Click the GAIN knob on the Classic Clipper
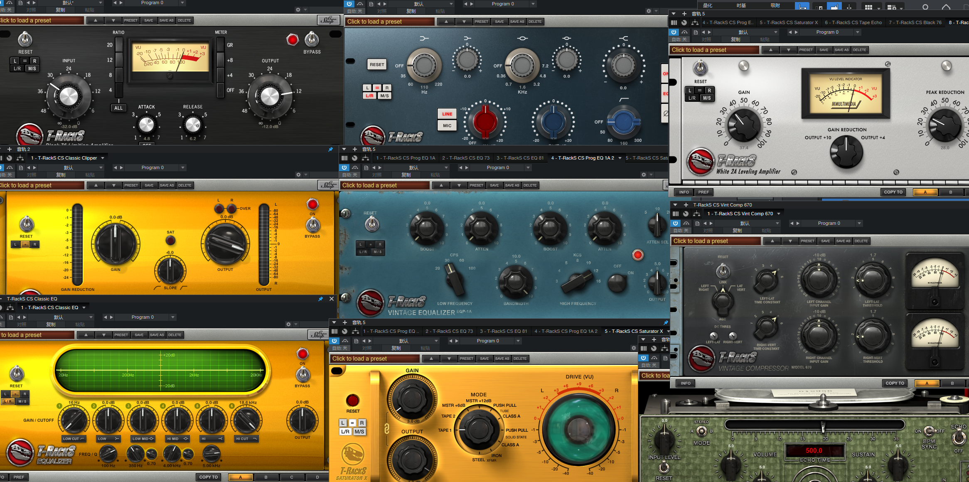The height and width of the screenshot is (482, 969). (x=116, y=243)
